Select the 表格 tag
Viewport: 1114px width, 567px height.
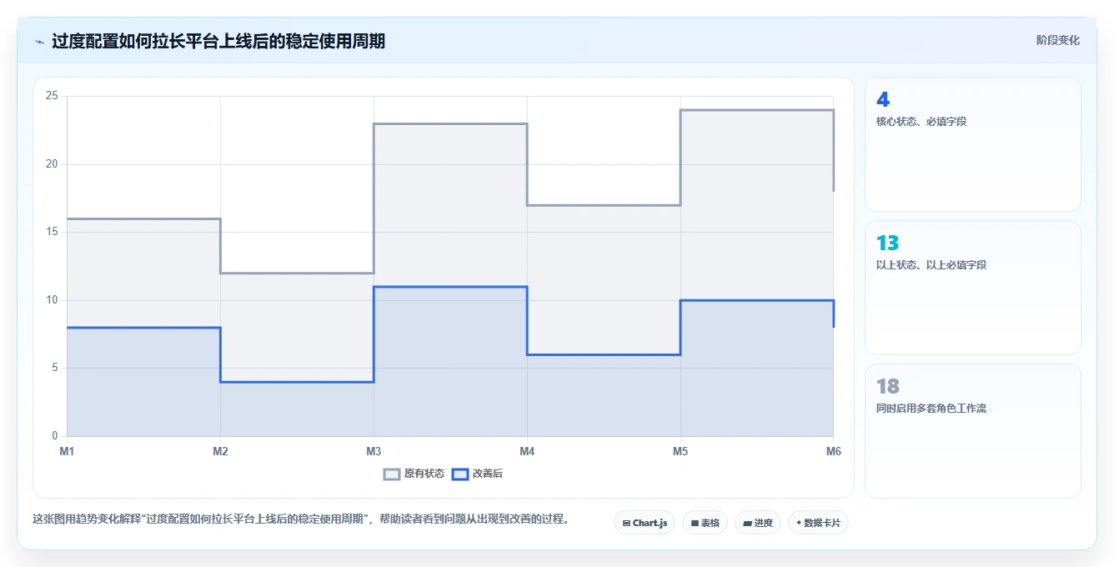[705, 523]
